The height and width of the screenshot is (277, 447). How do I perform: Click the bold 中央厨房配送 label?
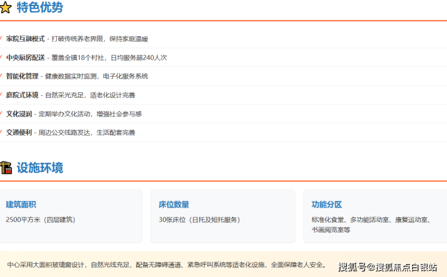(x=25, y=57)
